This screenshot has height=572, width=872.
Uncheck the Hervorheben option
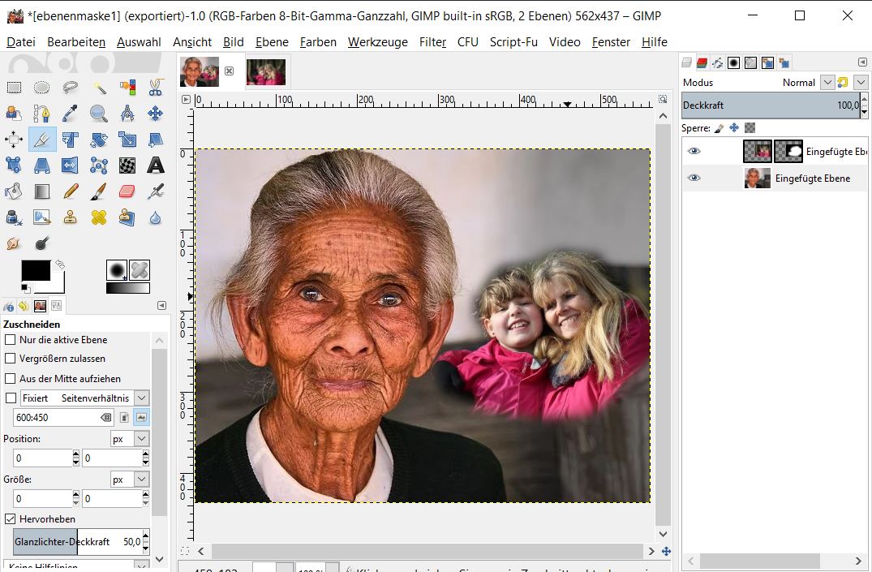11,518
